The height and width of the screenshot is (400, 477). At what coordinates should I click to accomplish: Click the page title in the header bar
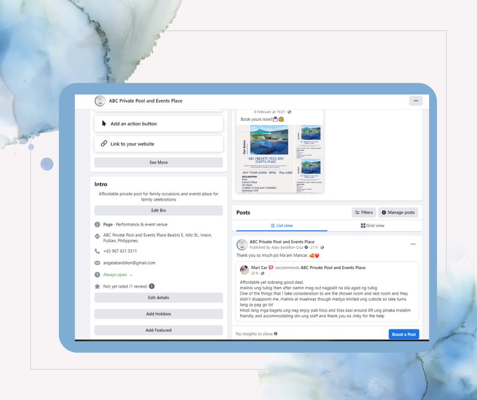pyautogui.click(x=146, y=101)
